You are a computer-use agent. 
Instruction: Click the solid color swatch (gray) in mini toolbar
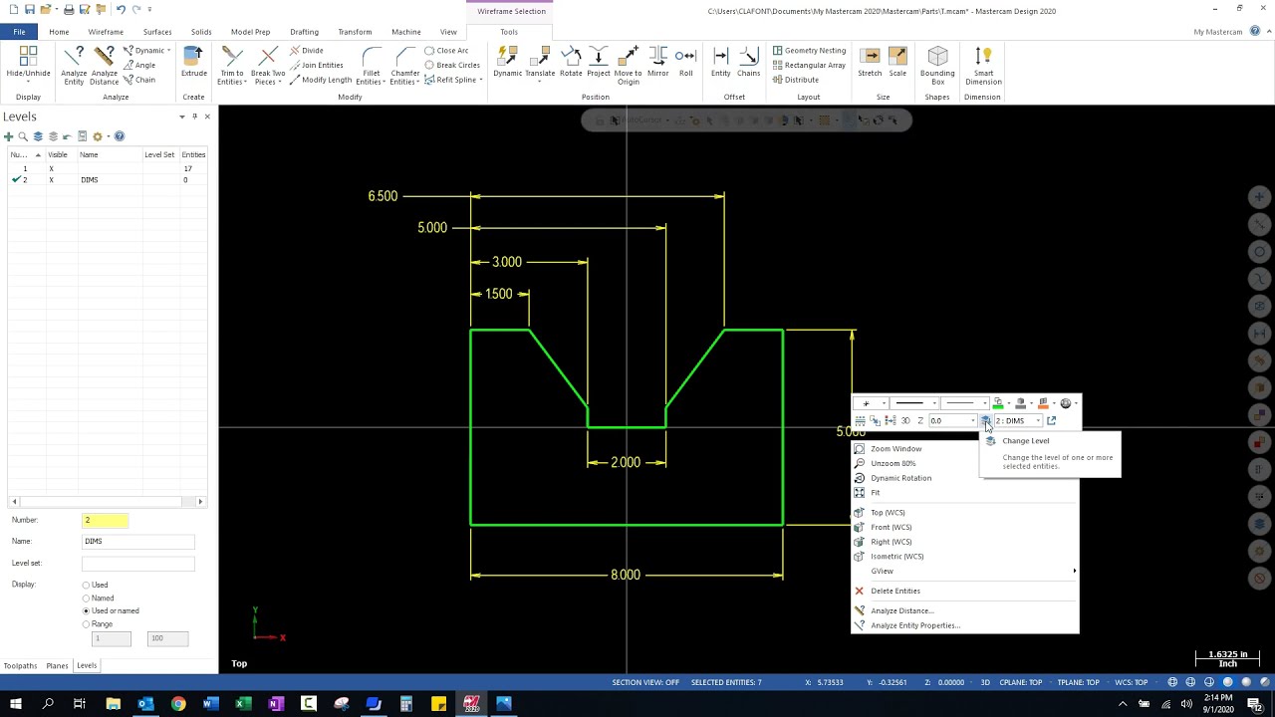pos(1020,403)
